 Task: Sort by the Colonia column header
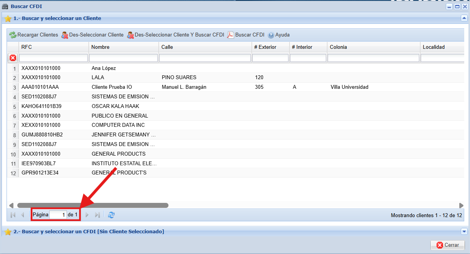coord(373,47)
